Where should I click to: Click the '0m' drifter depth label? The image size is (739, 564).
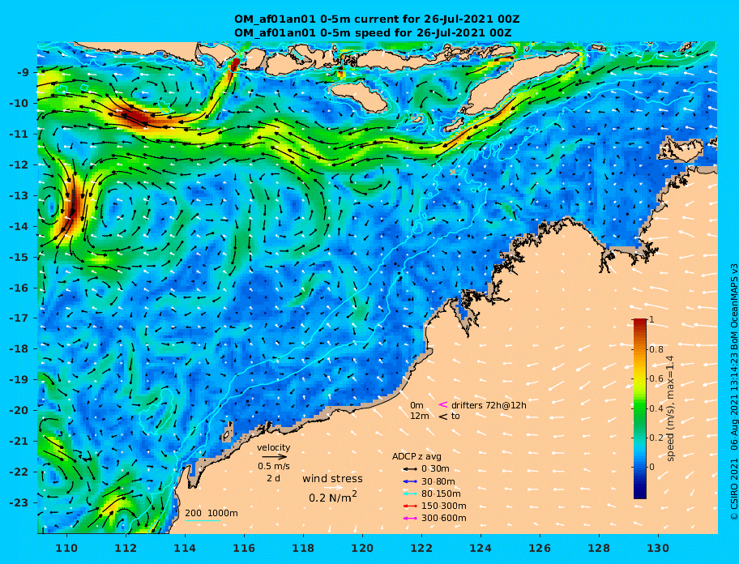(x=416, y=405)
